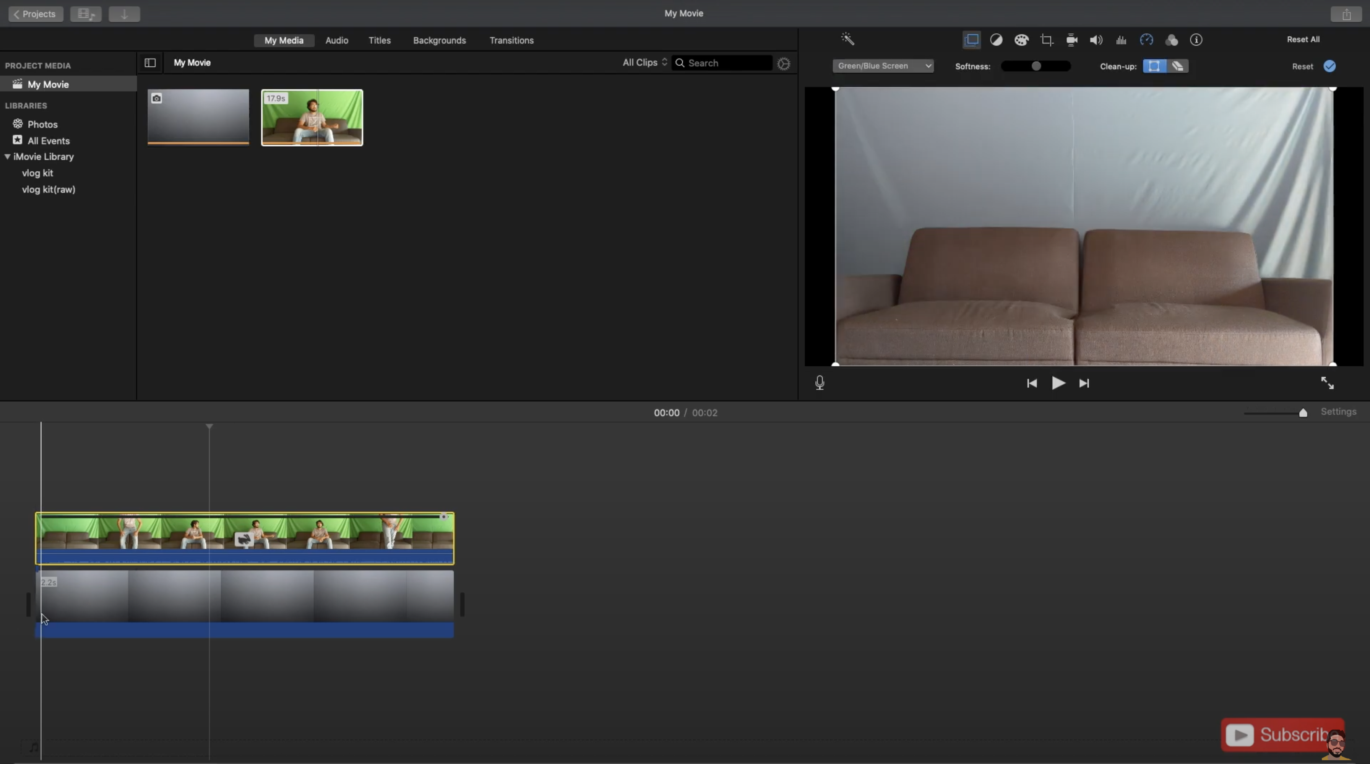Image resolution: width=1370 pixels, height=764 pixels.
Task: Select the My Media tab
Action: pyautogui.click(x=283, y=39)
